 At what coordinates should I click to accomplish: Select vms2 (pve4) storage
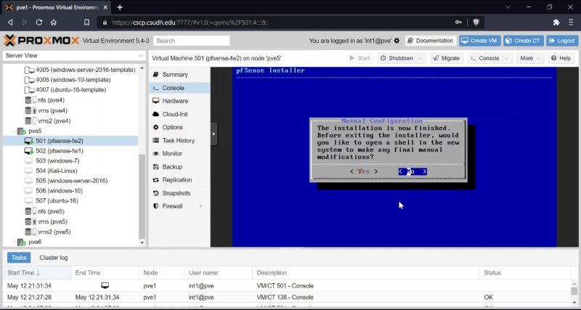point(47,121)
